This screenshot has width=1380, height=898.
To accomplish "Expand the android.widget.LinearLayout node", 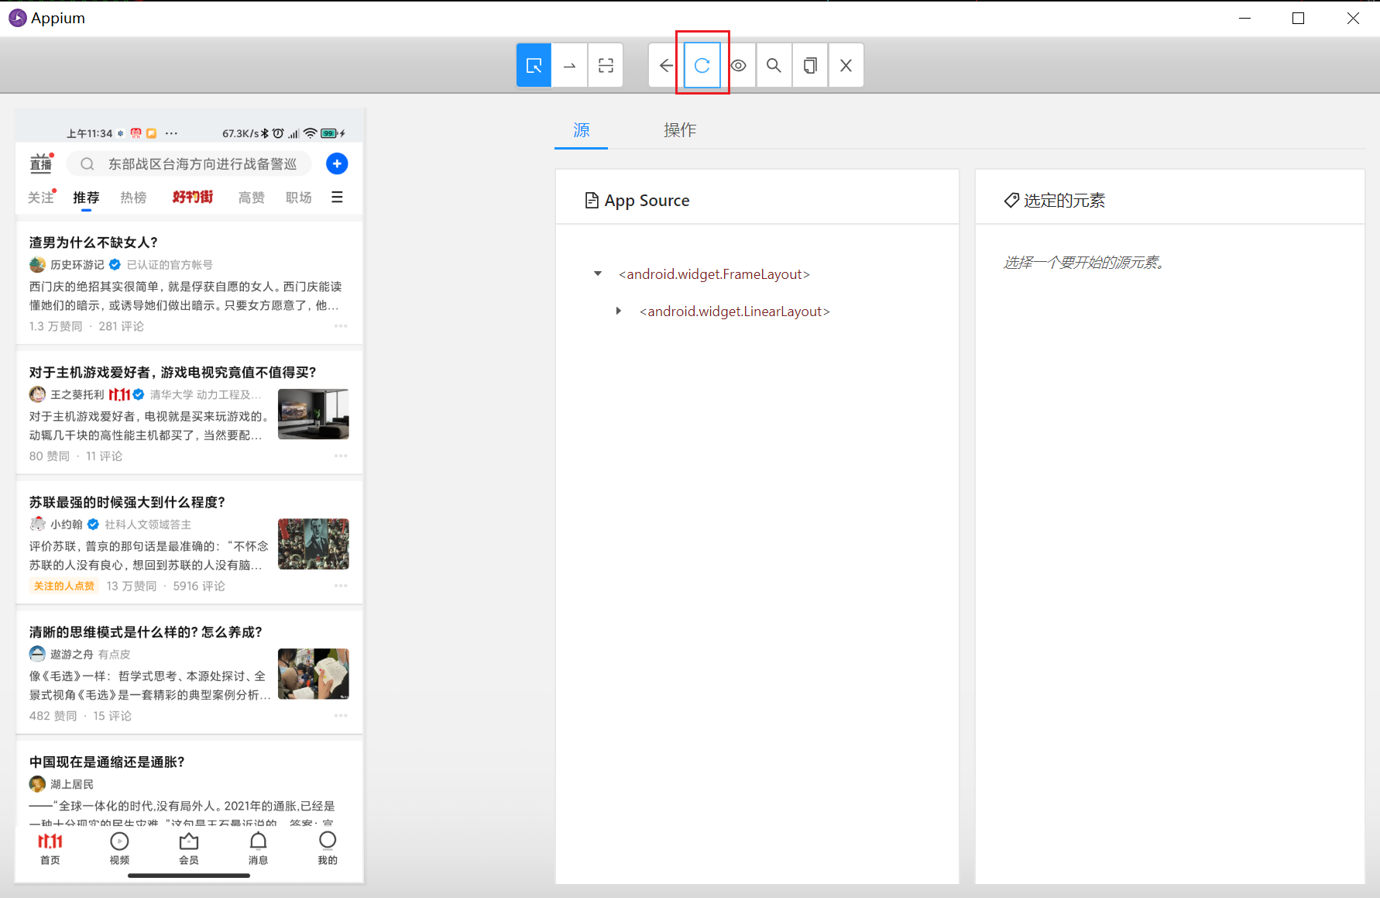I will (x=618, y=311).
